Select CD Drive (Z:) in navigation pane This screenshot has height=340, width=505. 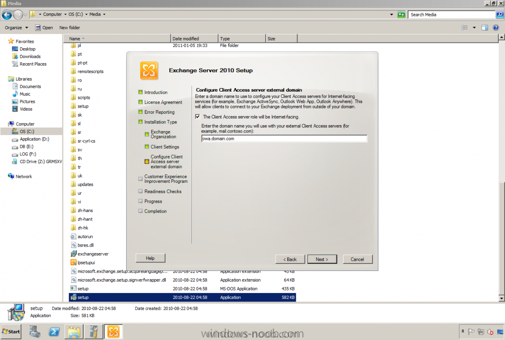tap(37, 162)
